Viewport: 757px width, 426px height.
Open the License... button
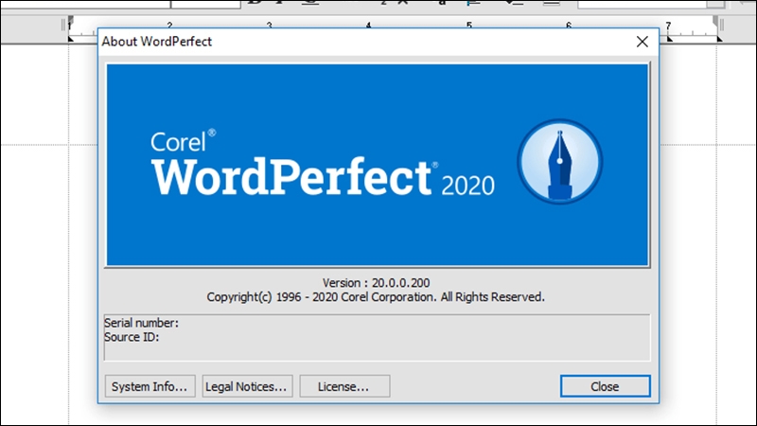(x=344, y=386)
